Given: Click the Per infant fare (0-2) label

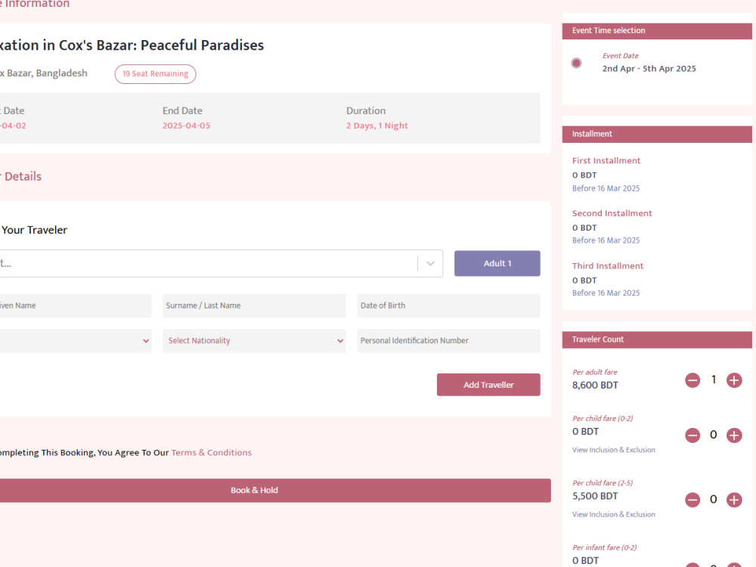Looking at the screenshot, I should click(605, 547).
